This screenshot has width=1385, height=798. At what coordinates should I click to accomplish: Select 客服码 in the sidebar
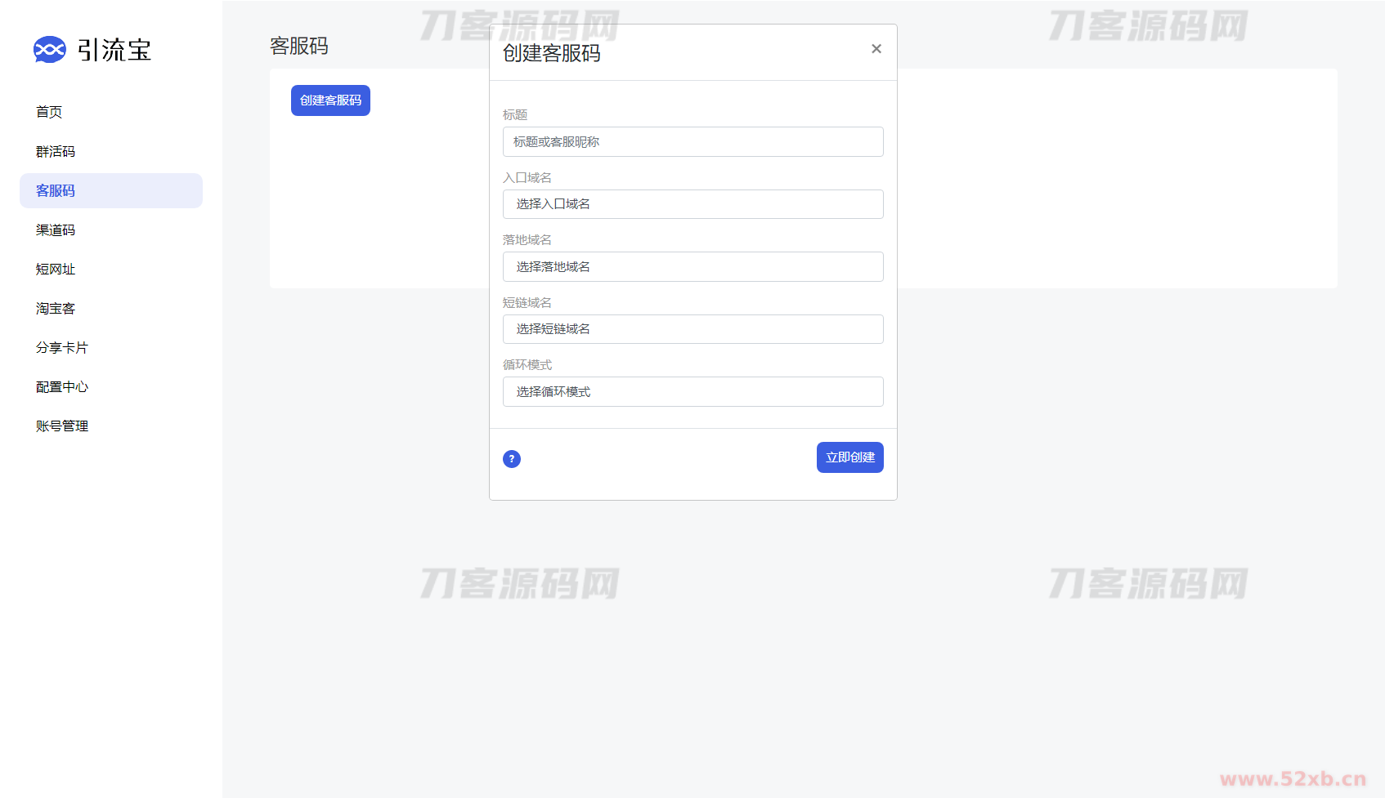click(x=56, y=190)
